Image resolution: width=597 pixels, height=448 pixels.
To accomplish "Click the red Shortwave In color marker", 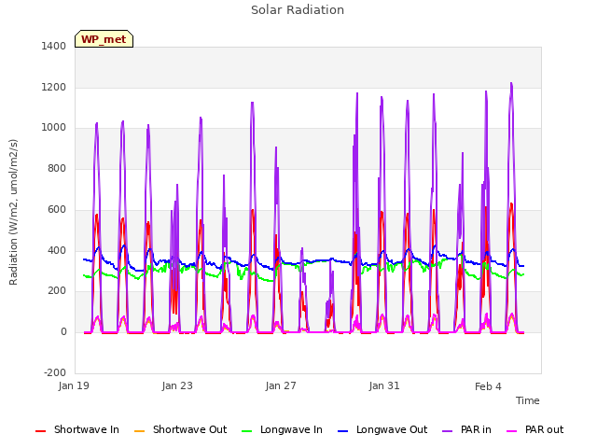I will pyautogui.click(x=40, y=431).
